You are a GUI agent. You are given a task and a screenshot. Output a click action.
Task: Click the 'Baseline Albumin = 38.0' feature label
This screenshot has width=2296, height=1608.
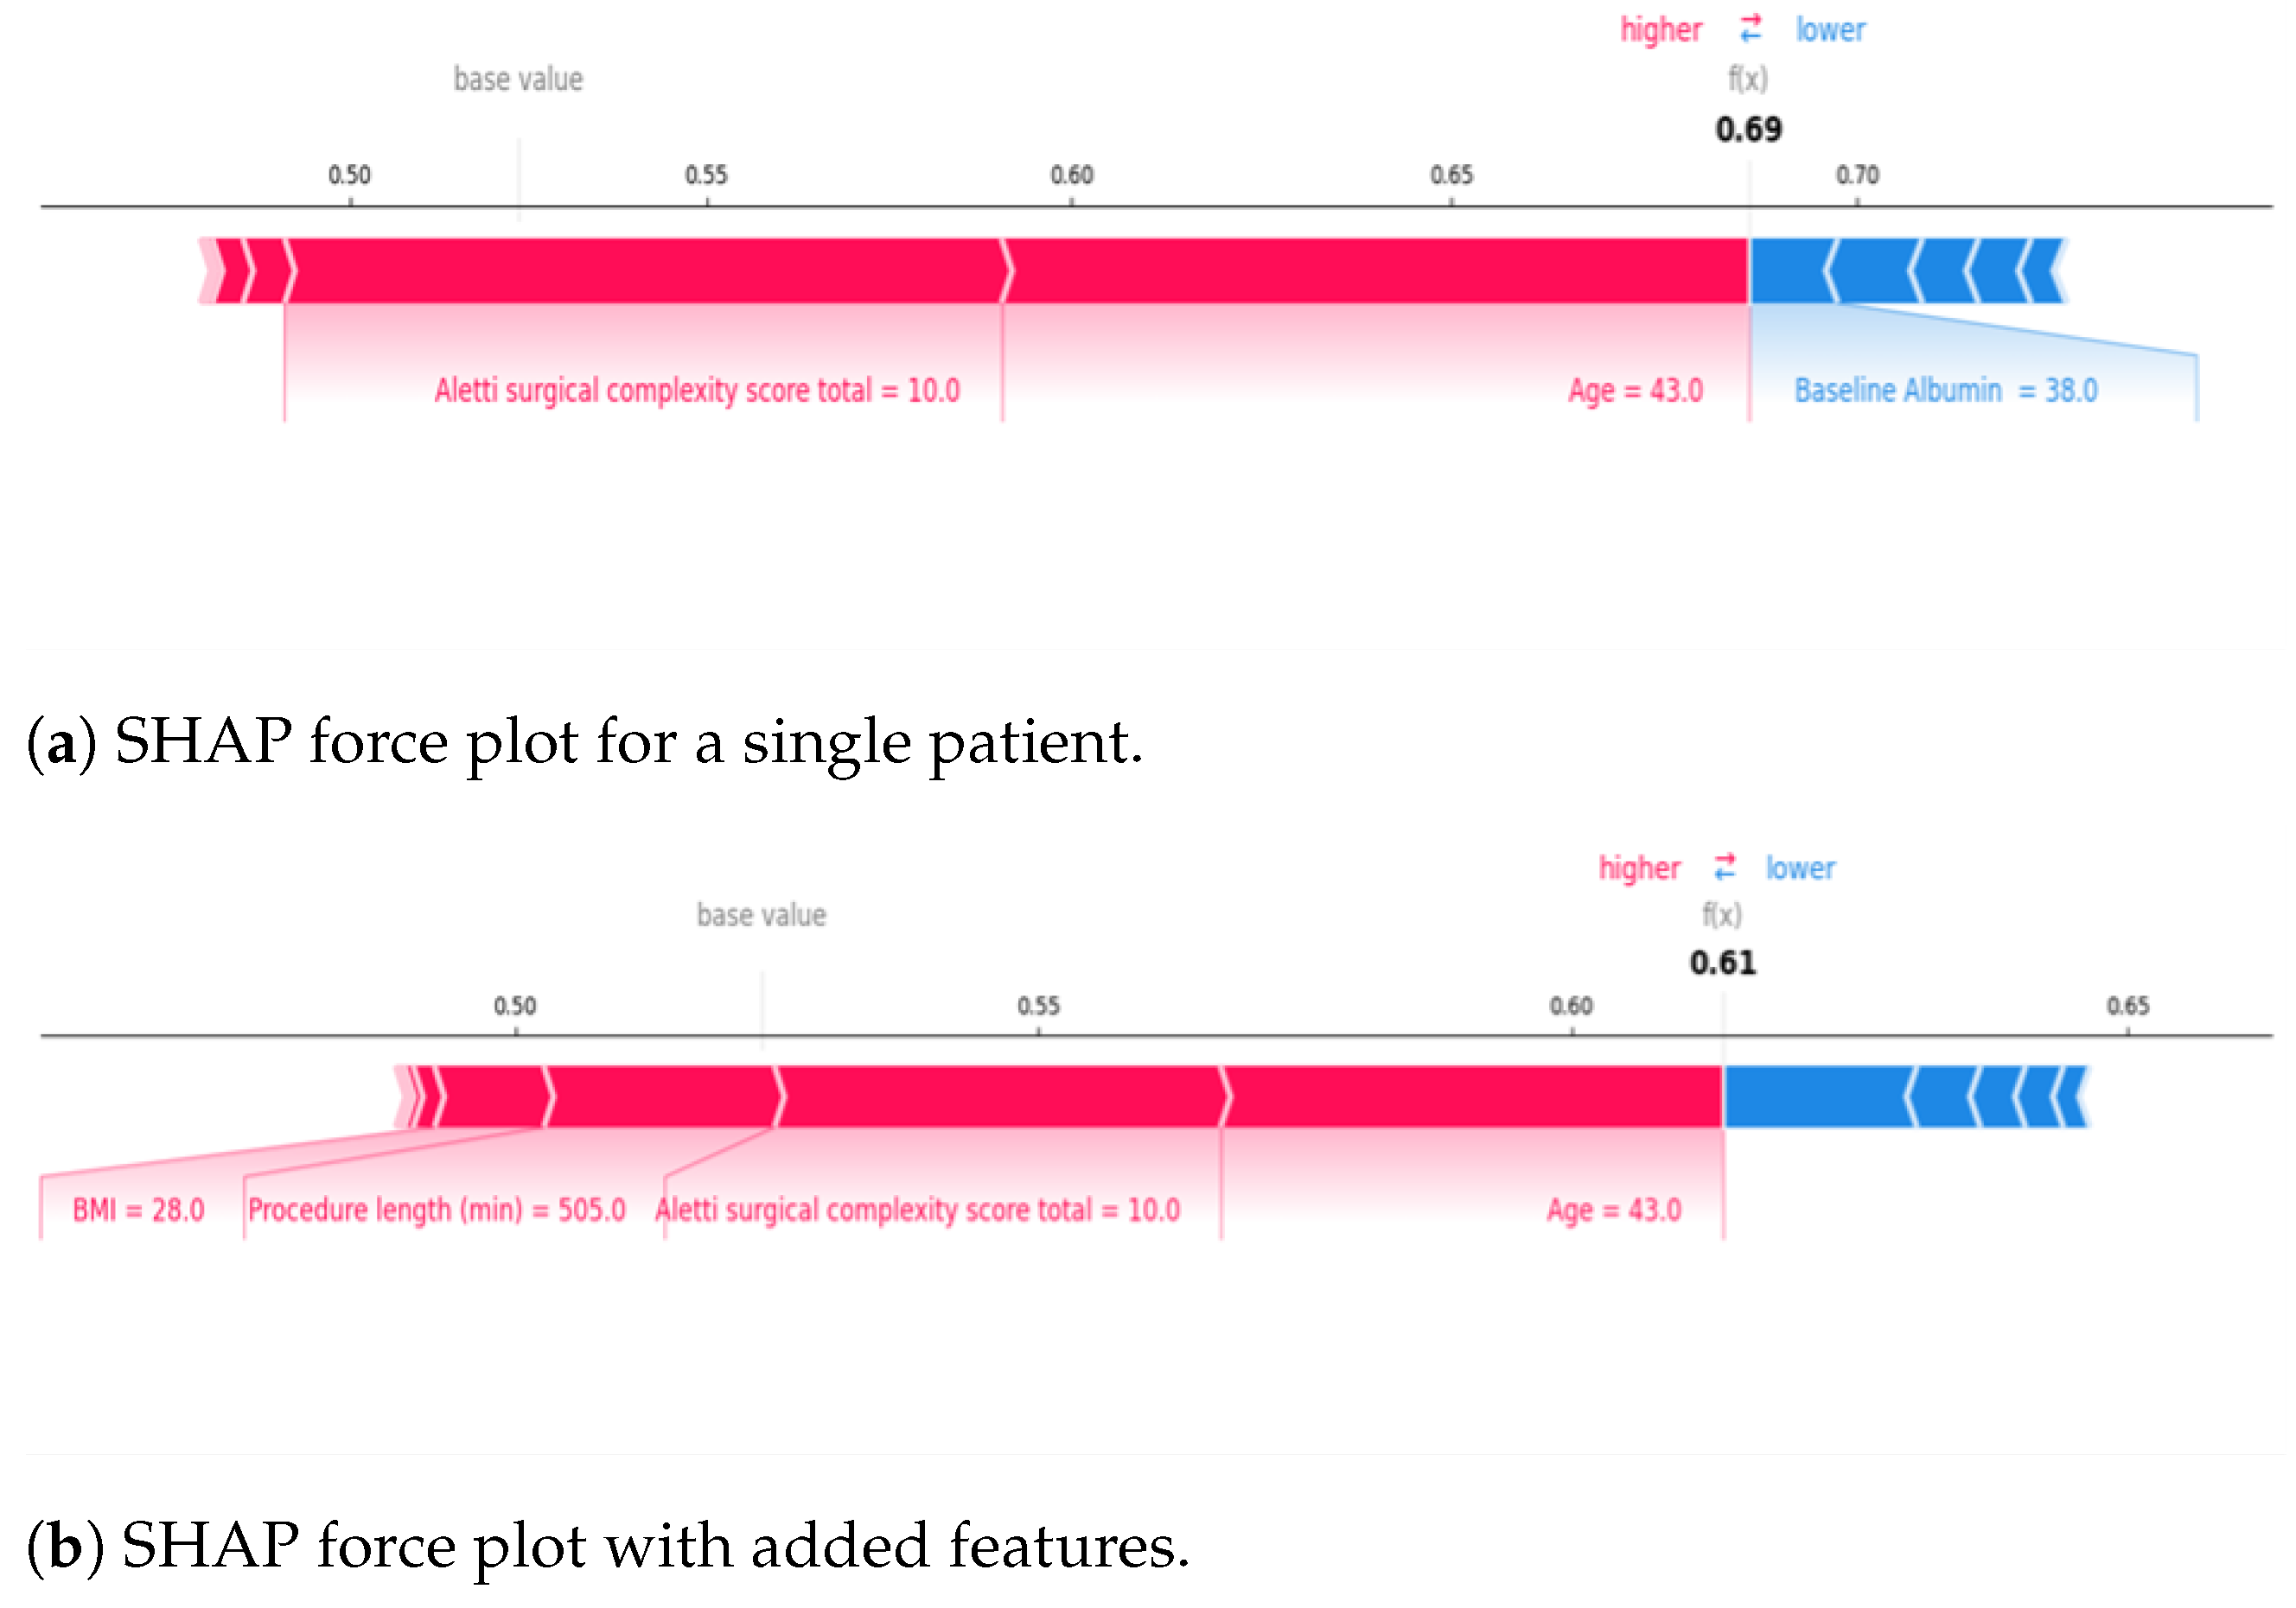[1945, 390]
